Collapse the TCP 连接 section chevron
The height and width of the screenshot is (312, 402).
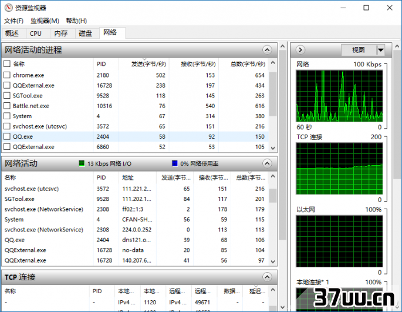[267, 277]
